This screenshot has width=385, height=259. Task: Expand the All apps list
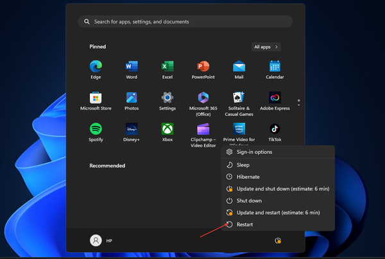coord(266,47)
